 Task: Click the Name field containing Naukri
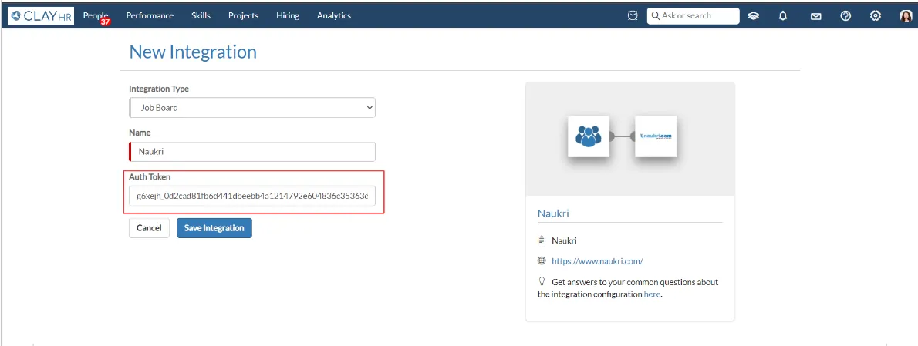point(252,151)
